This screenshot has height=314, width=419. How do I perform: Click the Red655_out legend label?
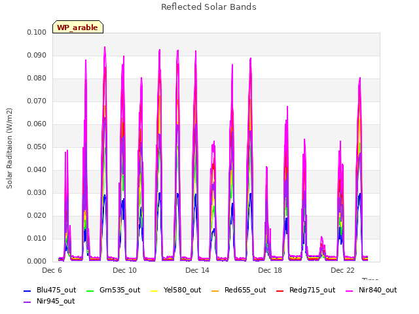point(245,290)
